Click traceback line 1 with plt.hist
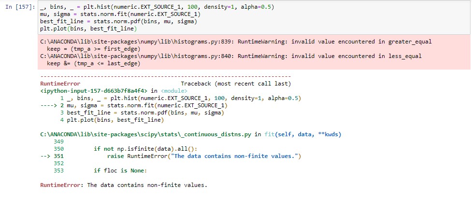This screenshot has width=472, height=200. (181, 98)
